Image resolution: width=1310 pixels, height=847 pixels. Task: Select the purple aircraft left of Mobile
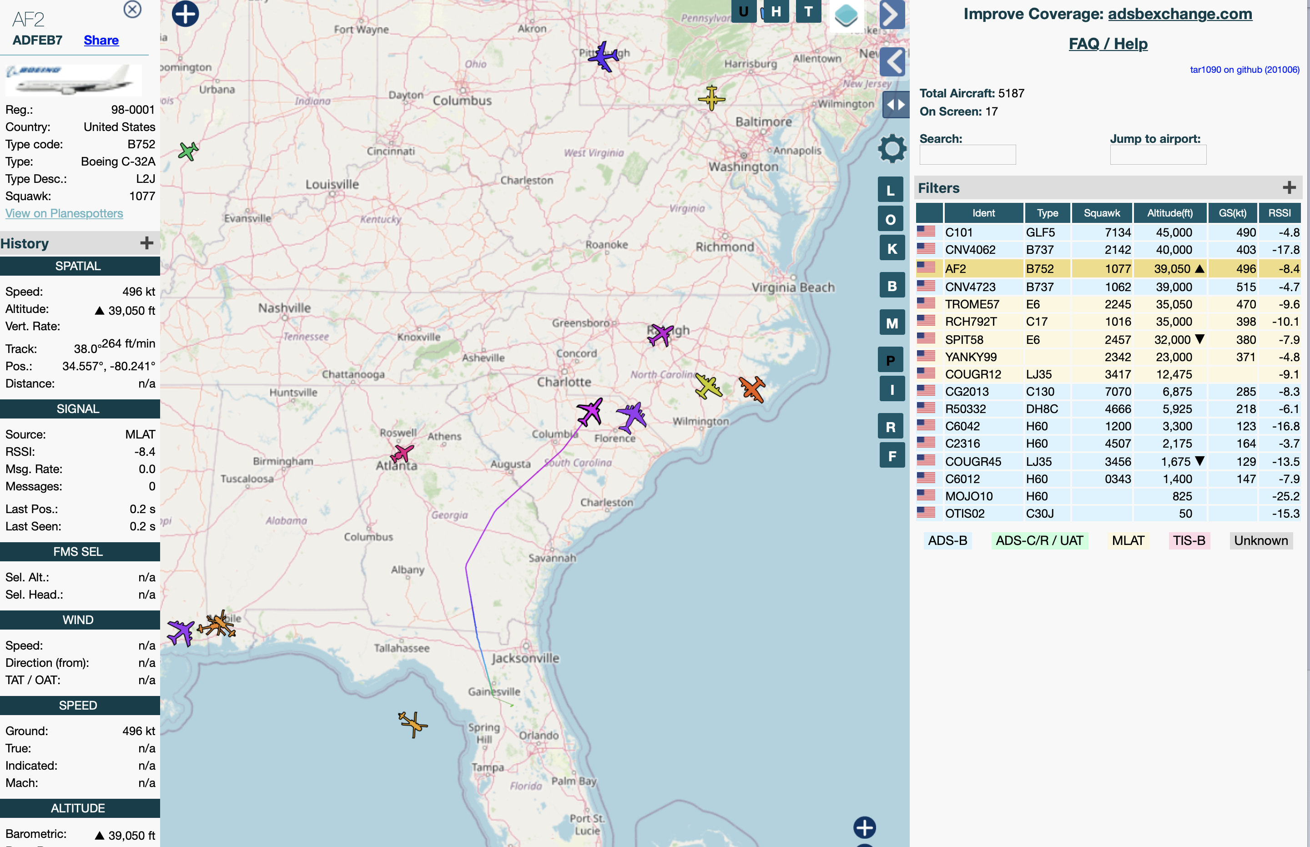tap(181, 632)
